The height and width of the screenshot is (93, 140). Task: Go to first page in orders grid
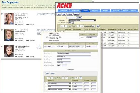[x=62, y=26]
